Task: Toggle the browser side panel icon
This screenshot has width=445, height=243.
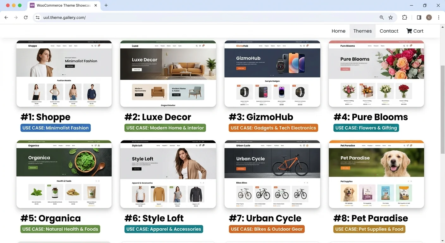Action: click(419, 17)
